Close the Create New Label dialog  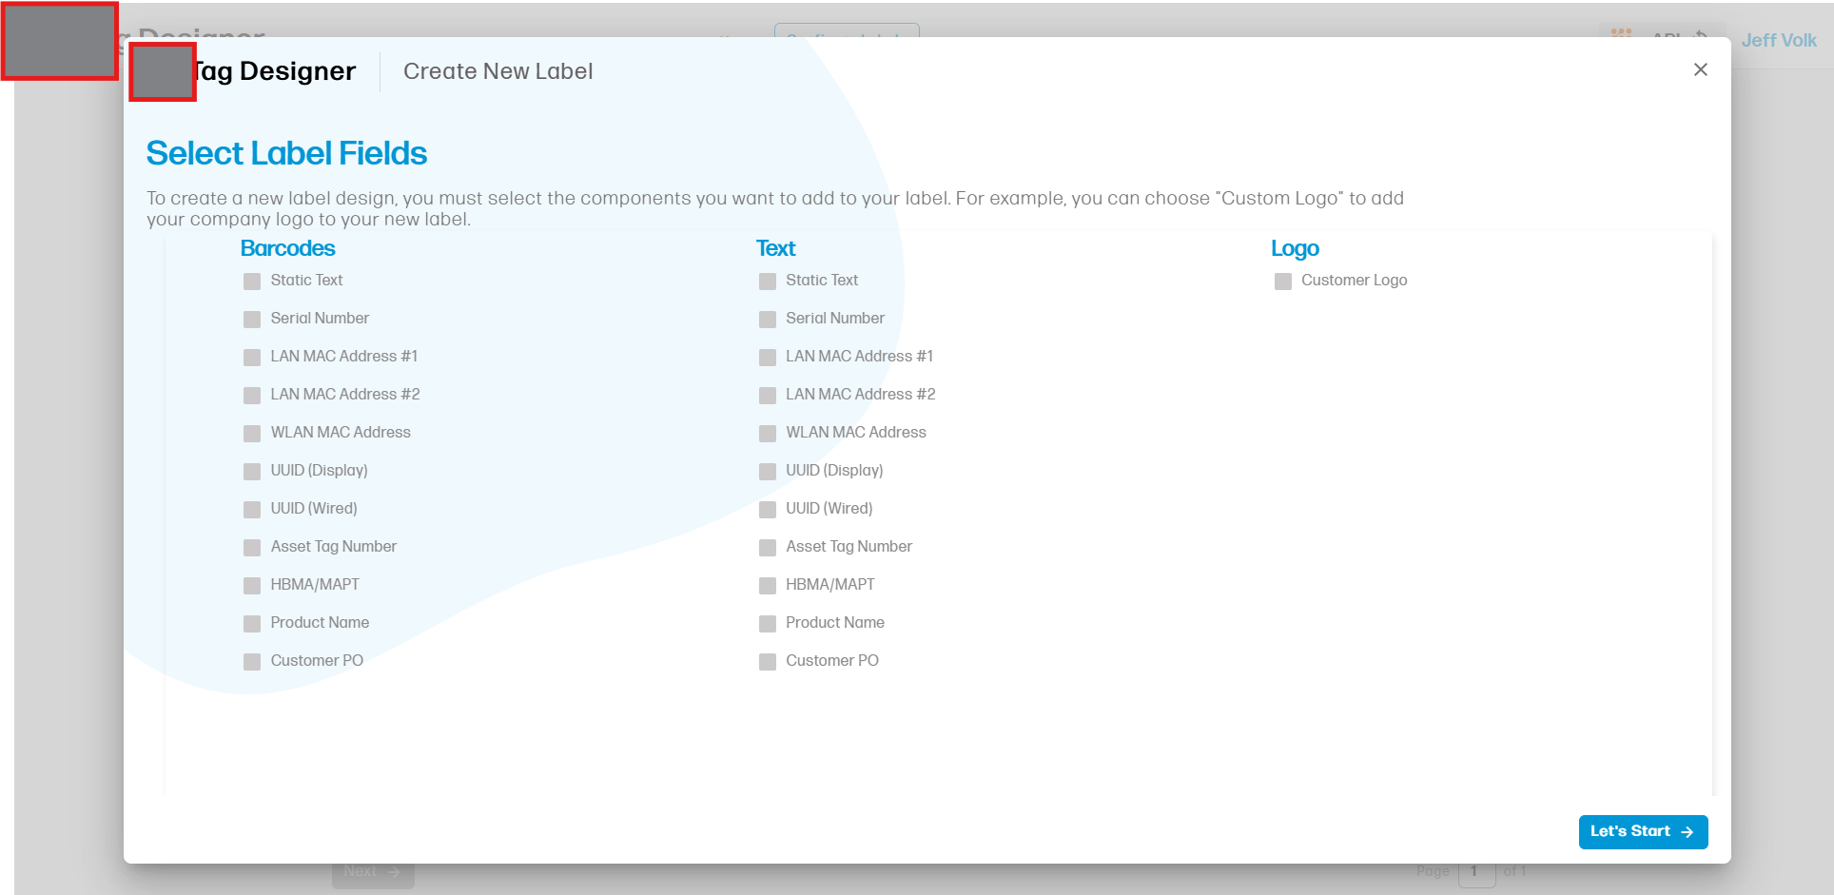(x=1700, y=69)
